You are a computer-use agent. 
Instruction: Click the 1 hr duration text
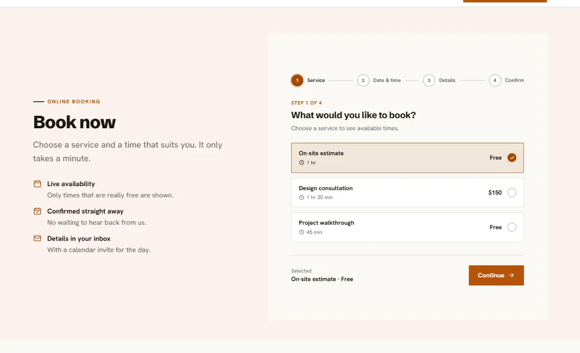click(311, 163)
